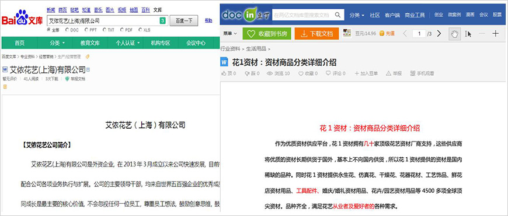Click the 举报 warning icon
Viewport: 508px width, 216px height.
point(388,73)
